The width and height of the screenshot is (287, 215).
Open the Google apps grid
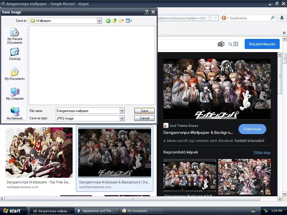pyautogui.click(x=236, y=44)
